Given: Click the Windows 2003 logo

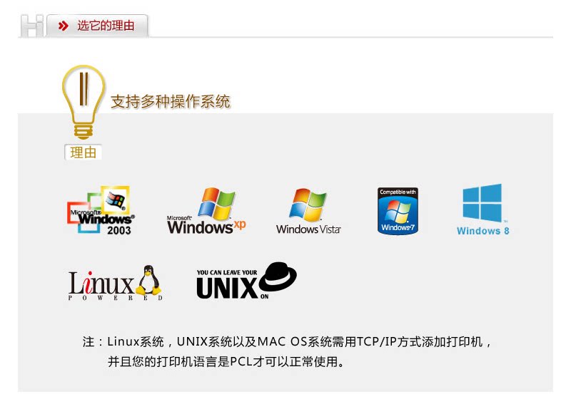Looking at the screenshot, I should pyautogui.click(x=101, y=210).
